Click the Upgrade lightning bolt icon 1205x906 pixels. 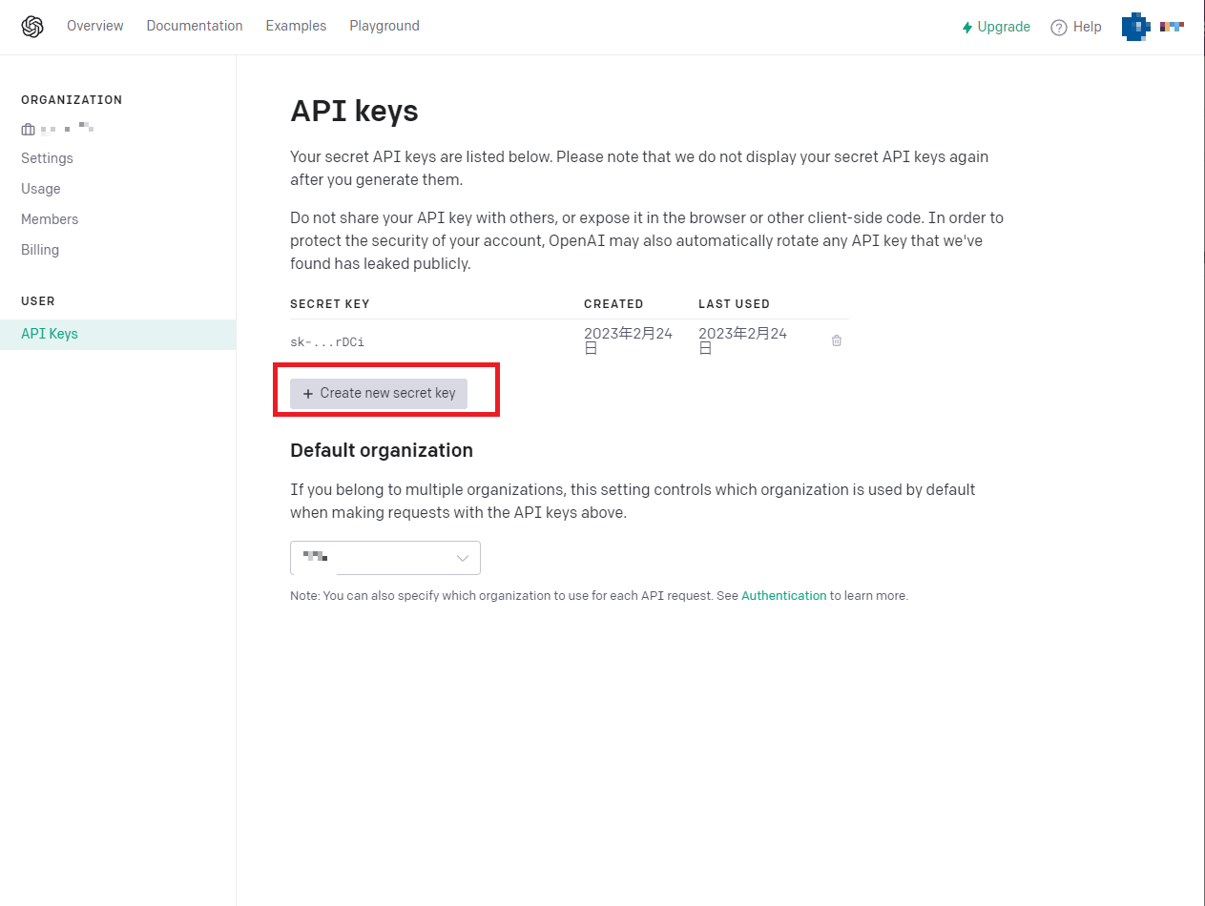click(x=966, y=27)
